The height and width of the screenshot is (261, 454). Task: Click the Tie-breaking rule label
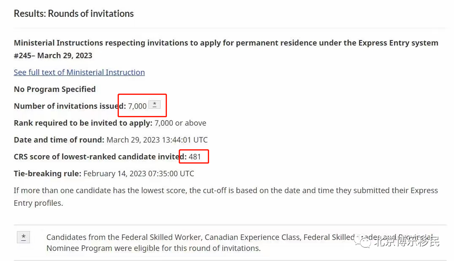click(x=48, y=174)
